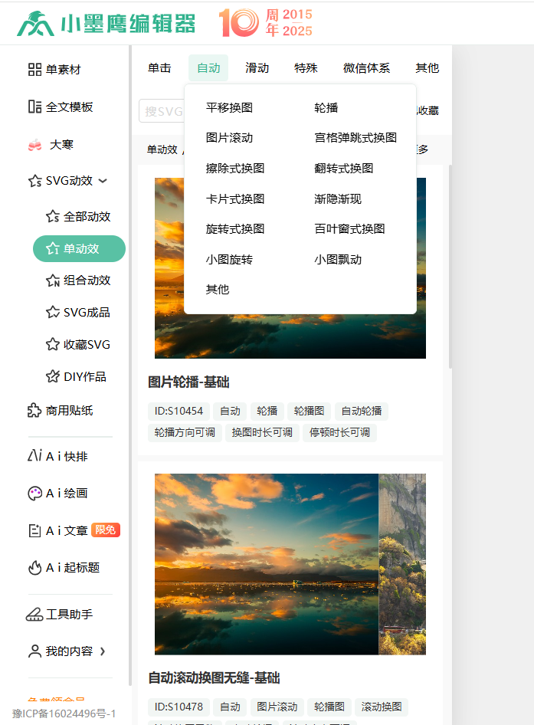Click the star icon beside 组合动效
This screenshot has height=725, width=534.
click(53, 280)
